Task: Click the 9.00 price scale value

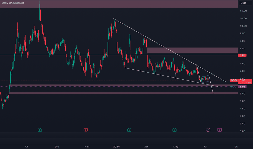Action: (242, 41)
